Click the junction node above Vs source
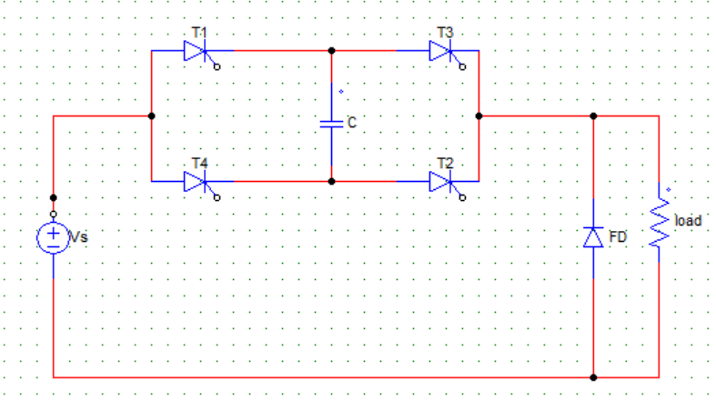Image resolution: width=716 pixels, height=401 pixels. click(54, 198)
